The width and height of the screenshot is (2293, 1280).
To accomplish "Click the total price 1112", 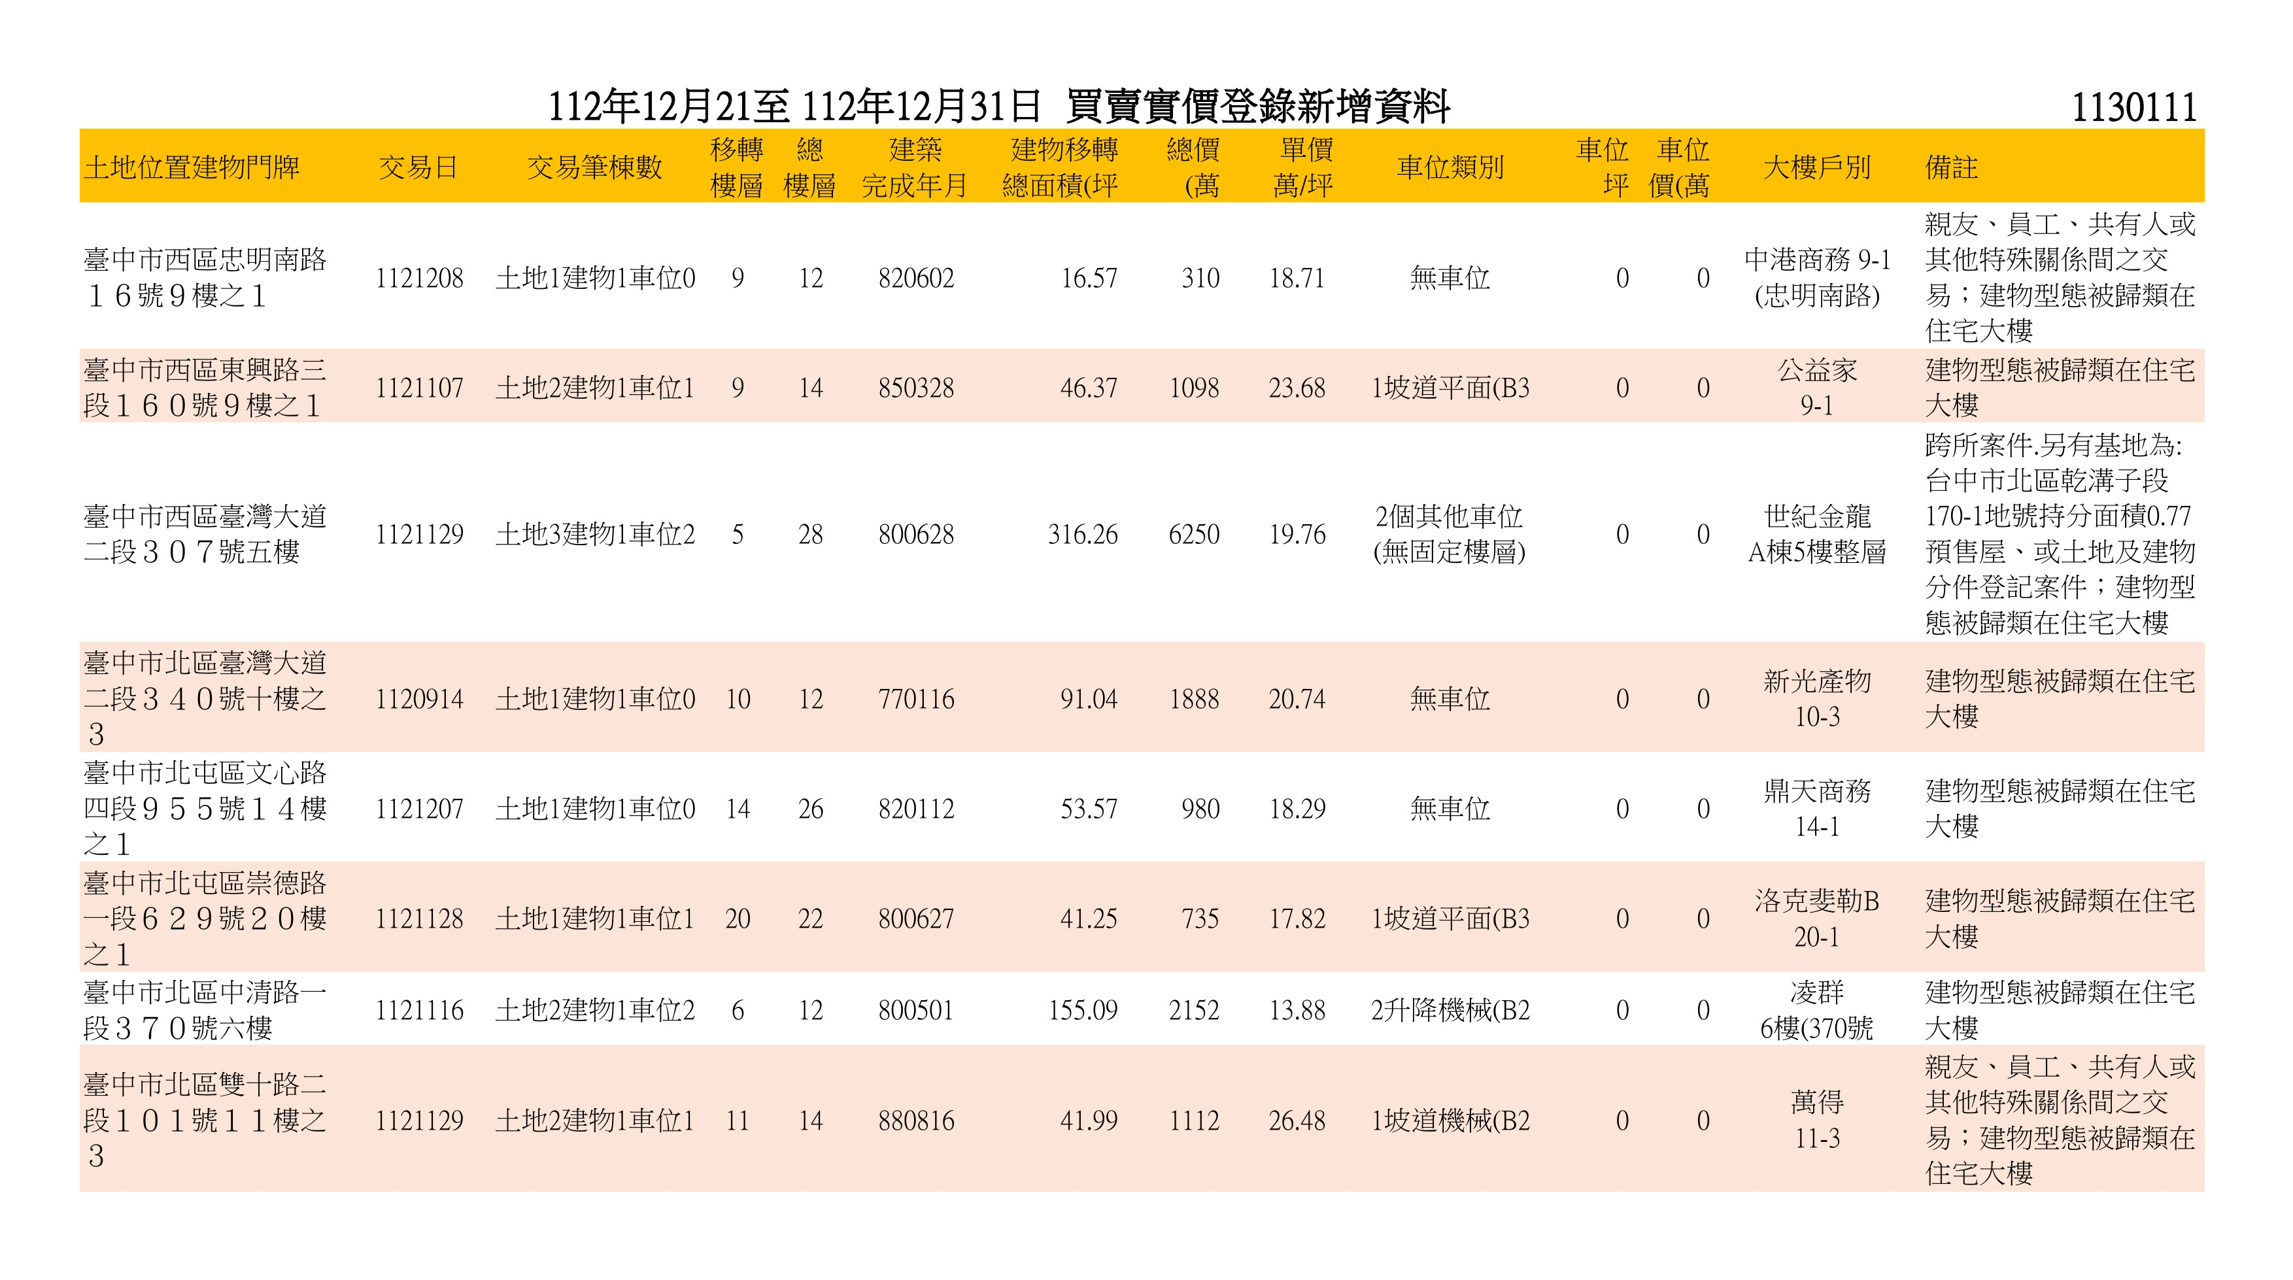I will pyautogui.click(x=1194, y=1120).
